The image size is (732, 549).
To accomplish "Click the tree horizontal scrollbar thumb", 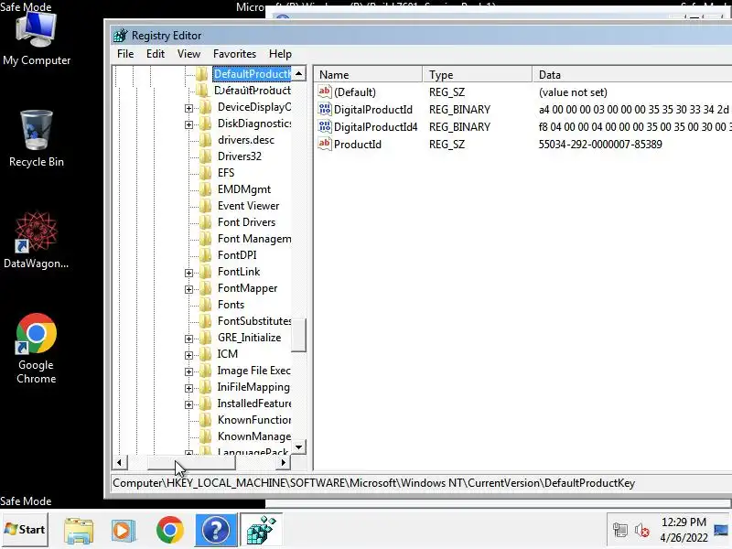I will [191, 463].
